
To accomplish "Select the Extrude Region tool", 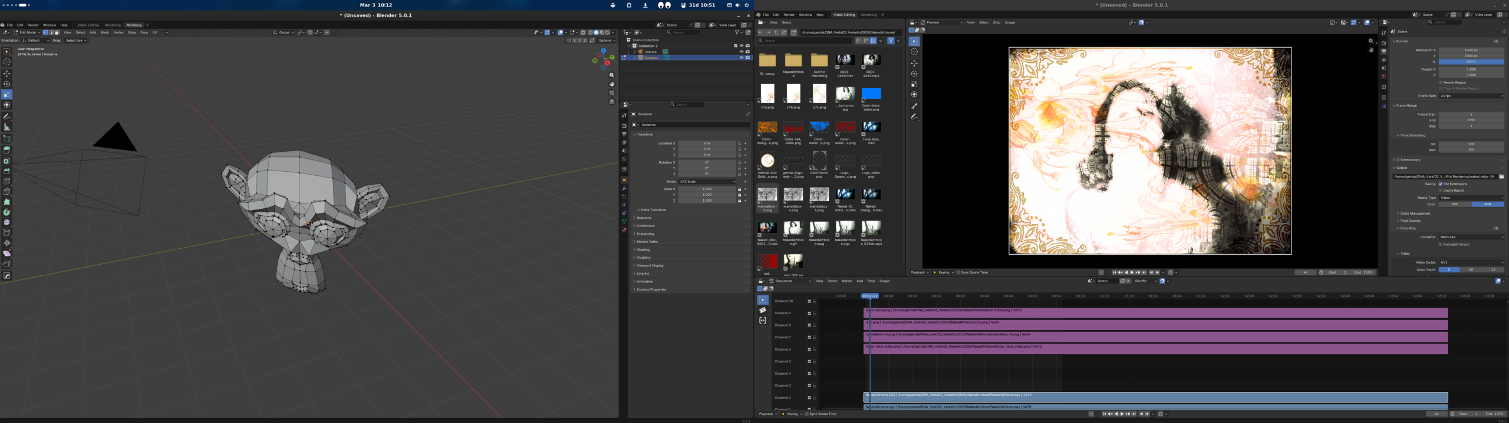I will [x=7, y=150].
